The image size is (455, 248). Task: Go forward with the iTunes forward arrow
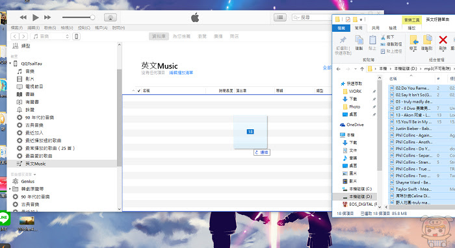(23, 36)
